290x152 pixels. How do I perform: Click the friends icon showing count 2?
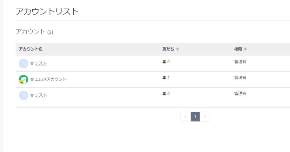coord(165,78)
